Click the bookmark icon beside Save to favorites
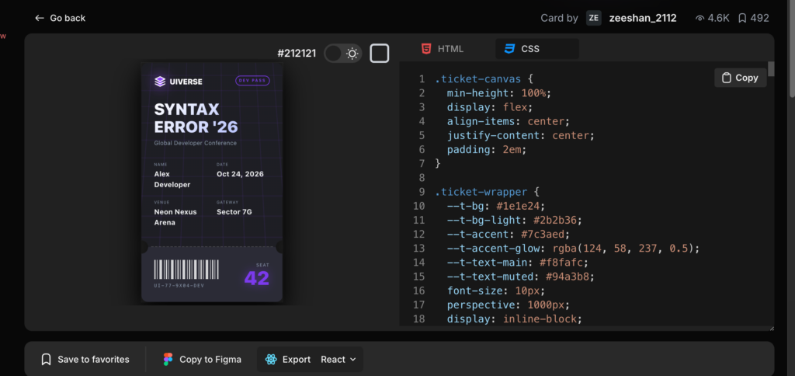795x376 pixels. 46,359
